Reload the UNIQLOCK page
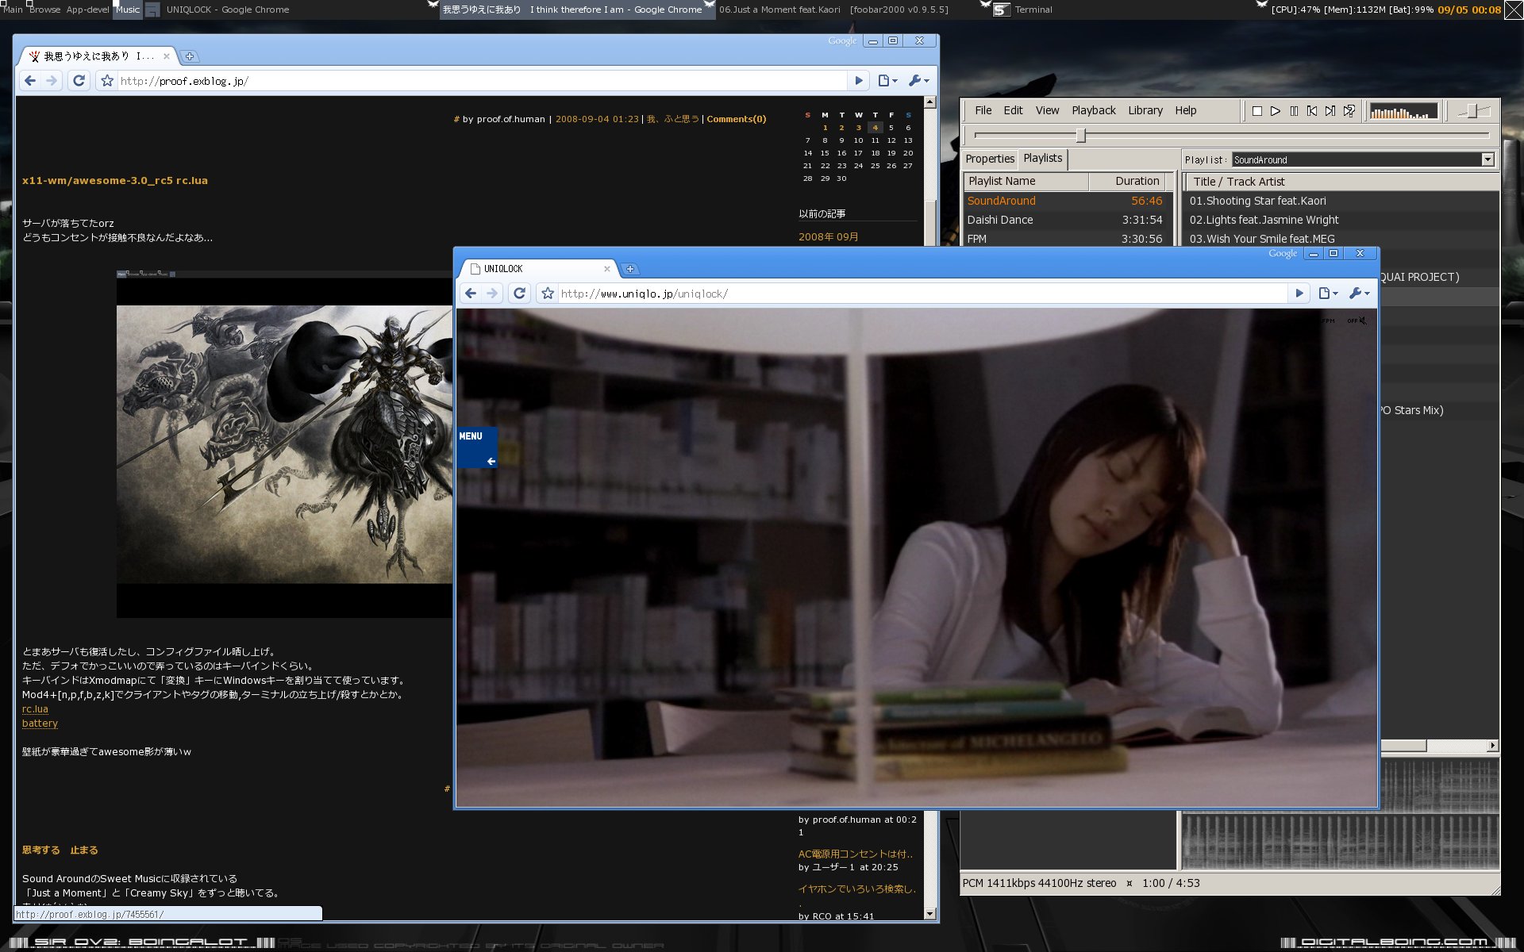 [520, 294]
